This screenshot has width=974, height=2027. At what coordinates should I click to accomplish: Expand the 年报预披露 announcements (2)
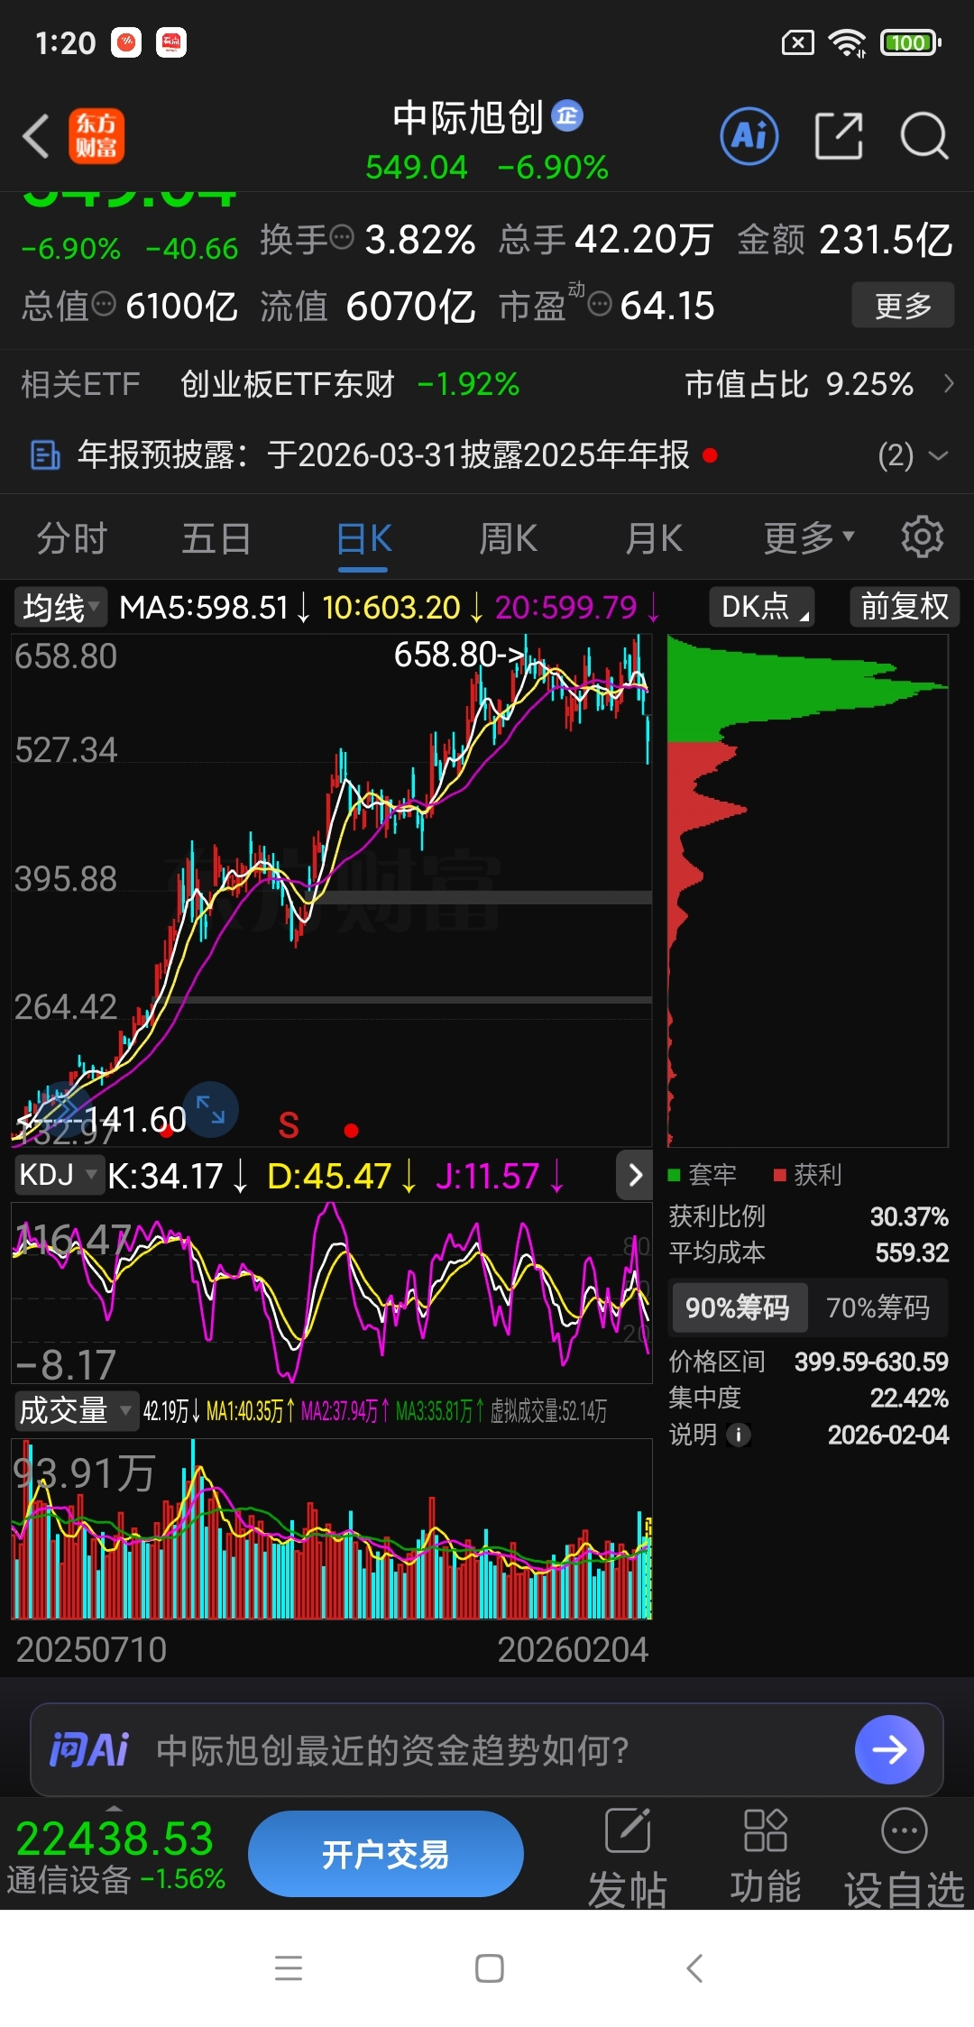(913, 455)
